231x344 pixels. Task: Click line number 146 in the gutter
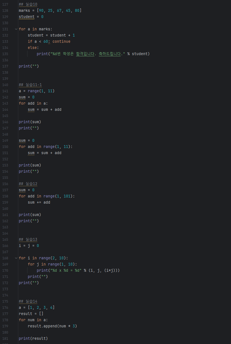point(5,122)
